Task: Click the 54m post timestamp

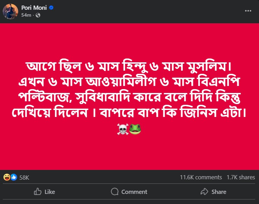Action: (26, 15)
